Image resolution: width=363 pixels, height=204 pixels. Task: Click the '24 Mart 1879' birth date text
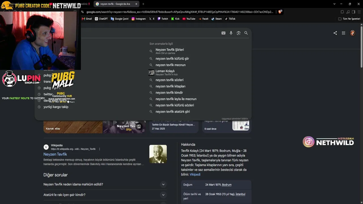213,185
